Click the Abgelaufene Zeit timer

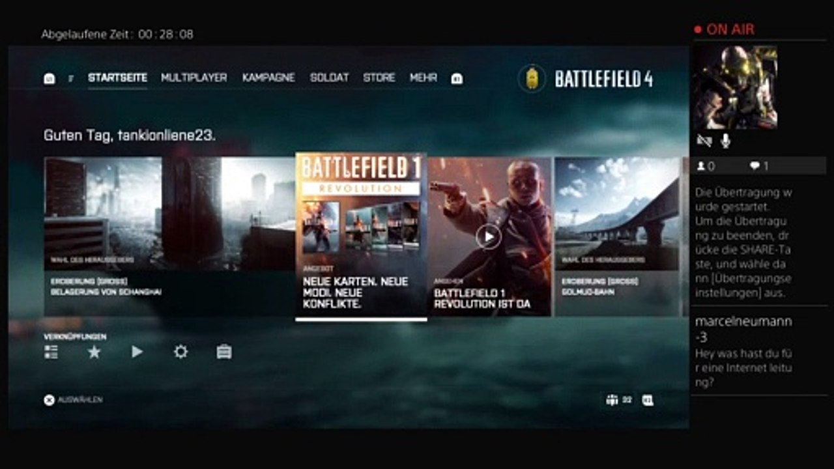click(117, 34)
